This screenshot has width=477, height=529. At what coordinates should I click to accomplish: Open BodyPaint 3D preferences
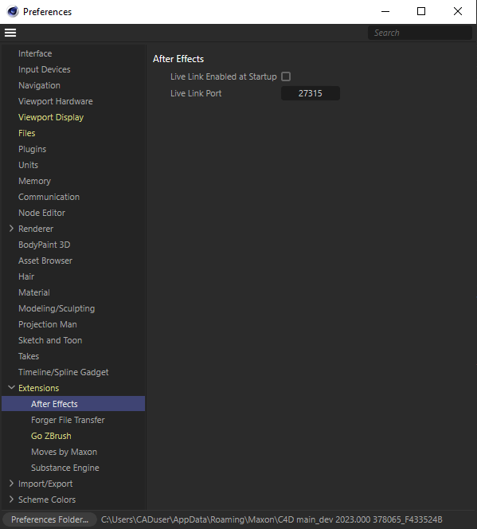(44, 245)
